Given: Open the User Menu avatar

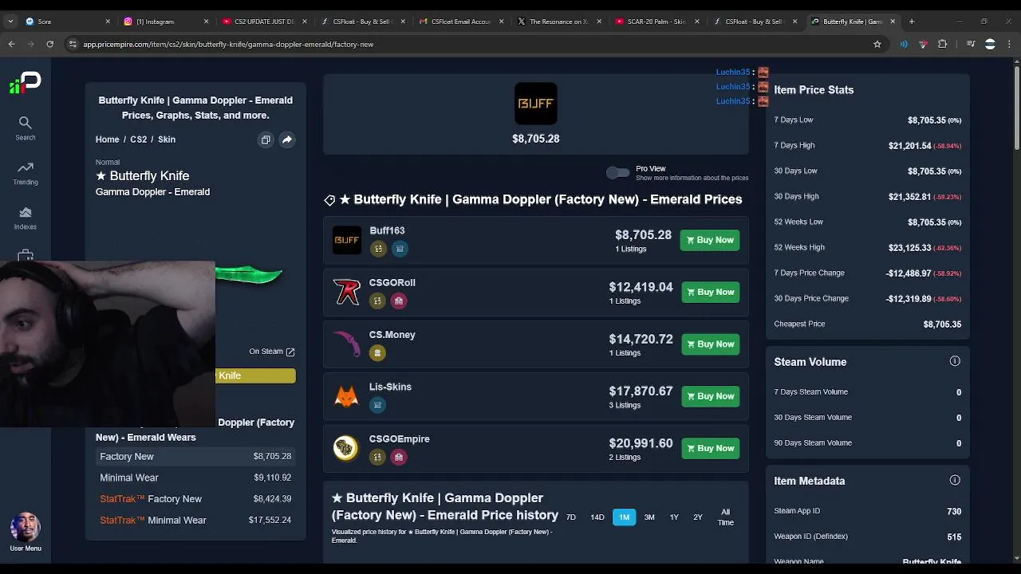Looking at the screenshot, I should click(26, 528).
